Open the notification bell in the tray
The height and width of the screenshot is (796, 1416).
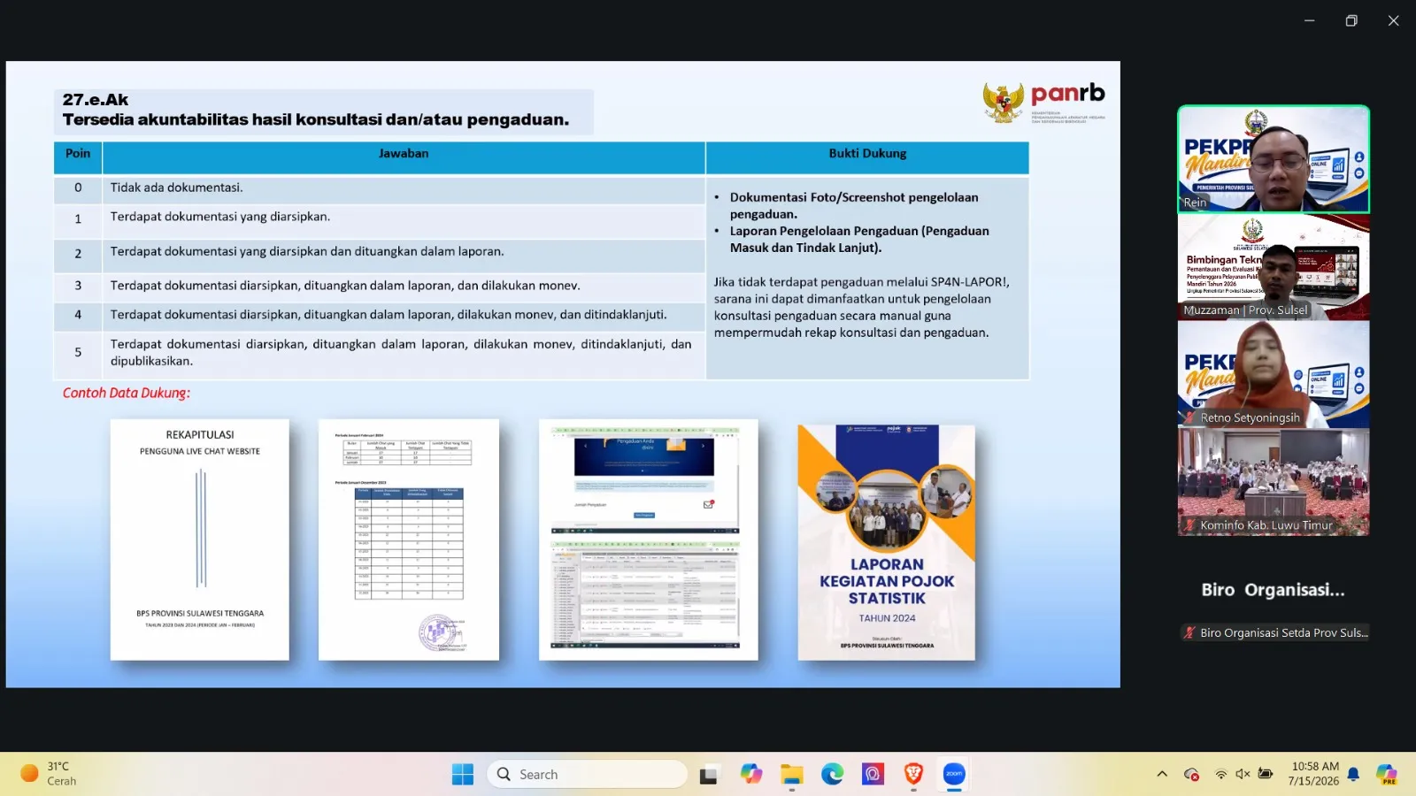coord(1353,775)
